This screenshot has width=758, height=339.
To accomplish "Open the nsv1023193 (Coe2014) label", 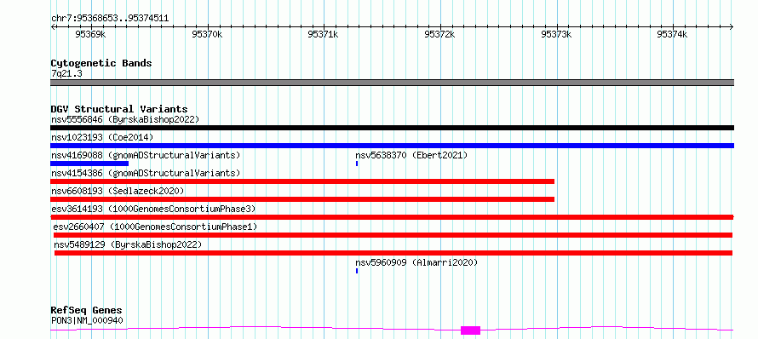I will coord(102,137).
